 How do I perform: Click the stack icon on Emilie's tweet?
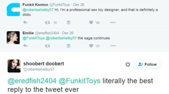(x=68, y=46)
